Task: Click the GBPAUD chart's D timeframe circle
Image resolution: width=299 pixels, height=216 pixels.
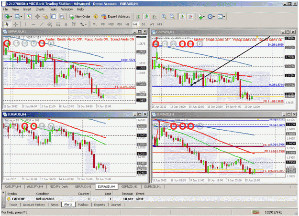Action: [51, 43]
